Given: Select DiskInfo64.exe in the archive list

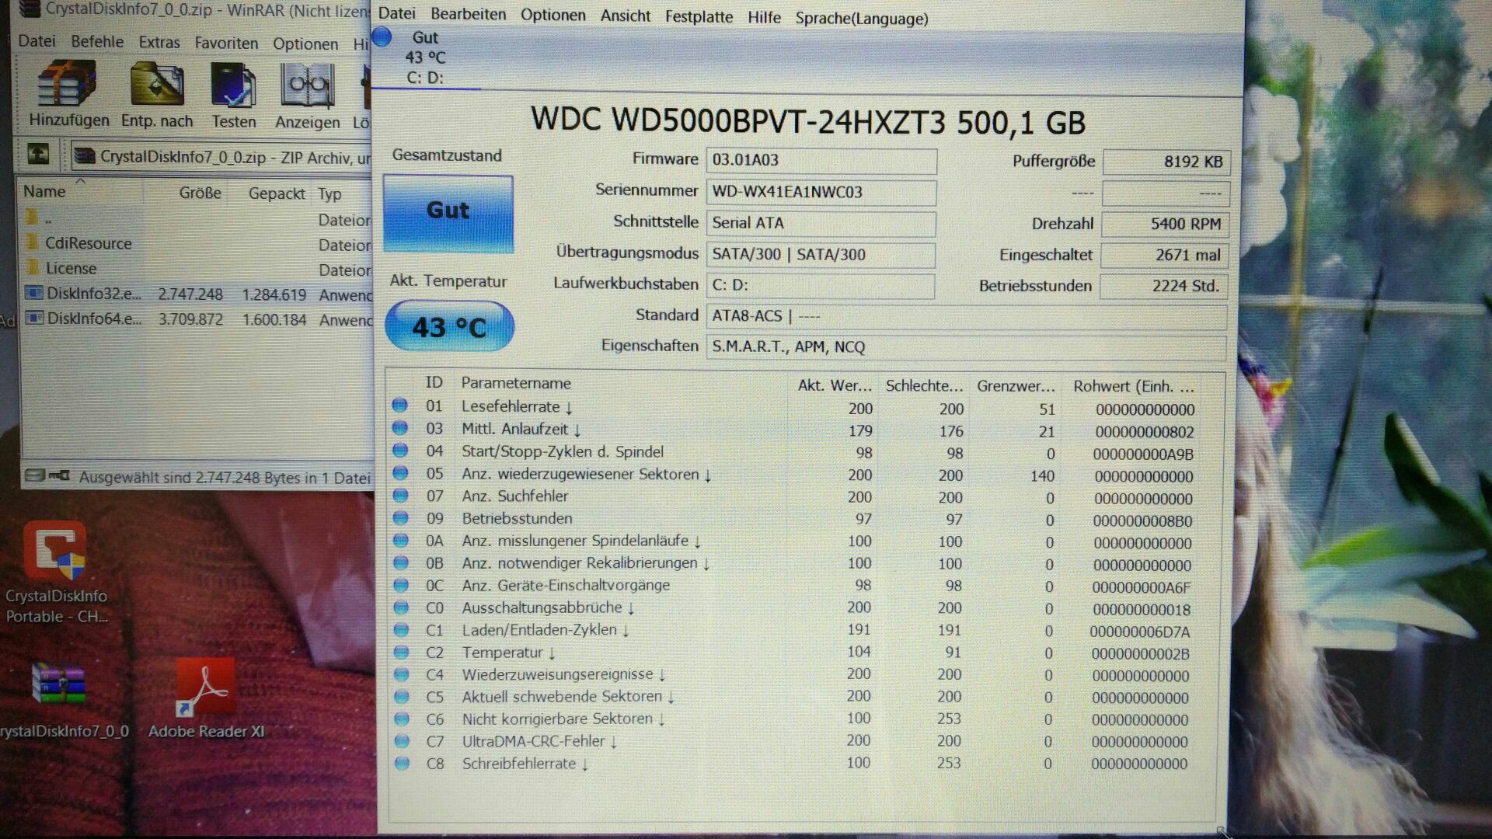Looking at the screenshot, I should [x=93, y=319].
